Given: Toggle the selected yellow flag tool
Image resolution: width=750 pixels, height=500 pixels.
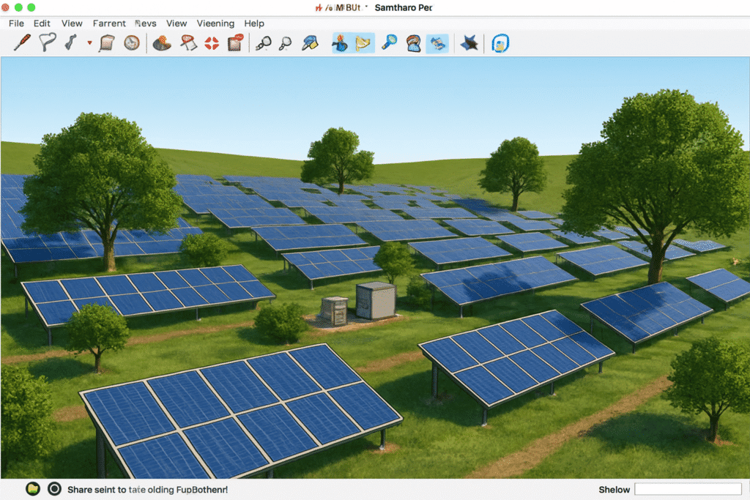Looking at the screenshot, I should 364,42.
